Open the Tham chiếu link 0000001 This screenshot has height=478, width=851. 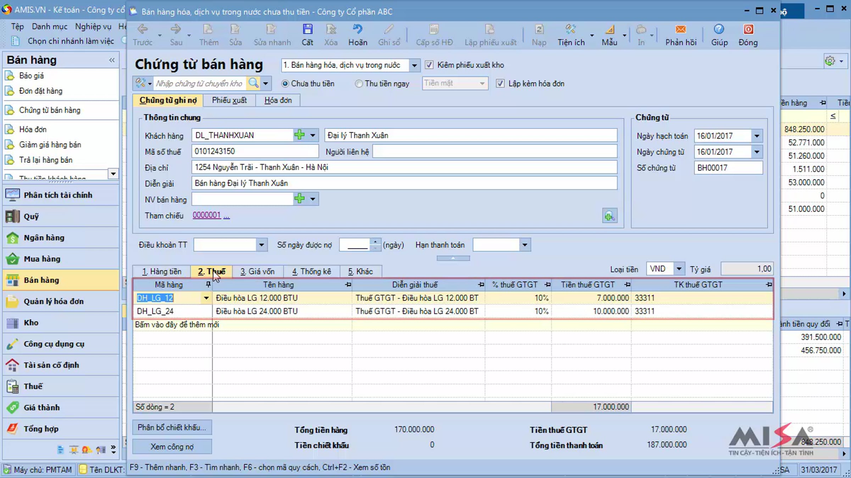coord(207,215)
